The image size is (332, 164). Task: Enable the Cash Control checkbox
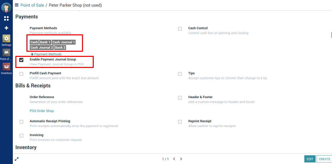click(x=180, y=29)
